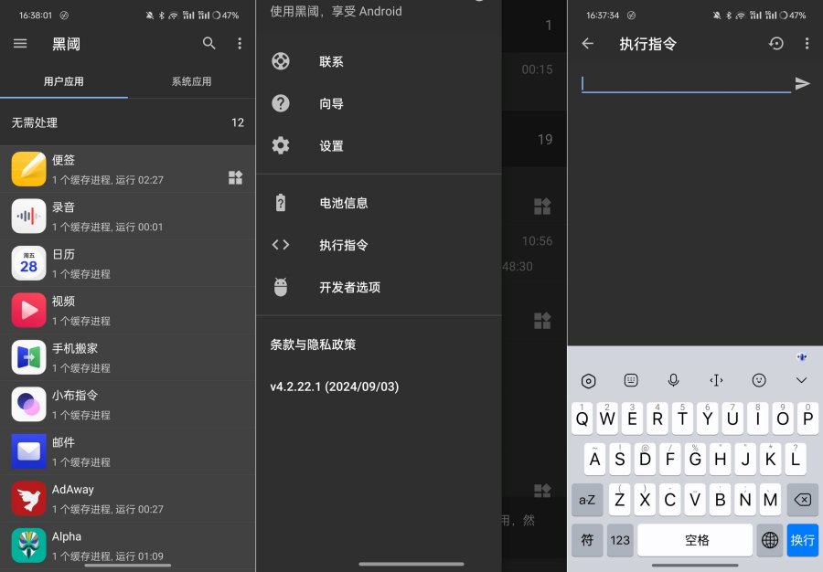
Task: Tap the command input field
Action: click(x=686, y=84)
